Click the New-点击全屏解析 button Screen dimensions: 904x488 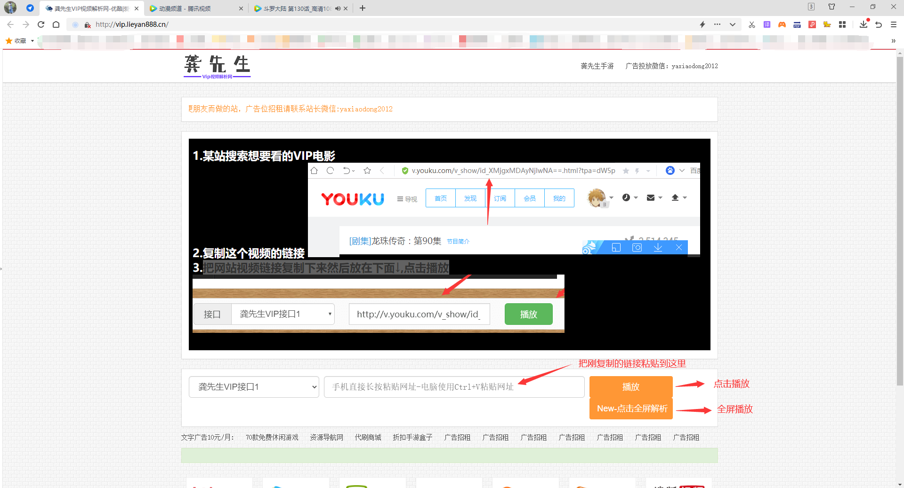[631, 409]
